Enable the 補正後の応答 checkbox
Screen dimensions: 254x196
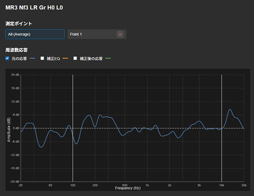point(75,58)
